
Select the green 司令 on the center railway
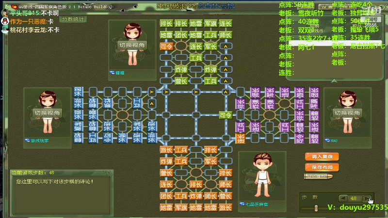click(x=226, y=115)
